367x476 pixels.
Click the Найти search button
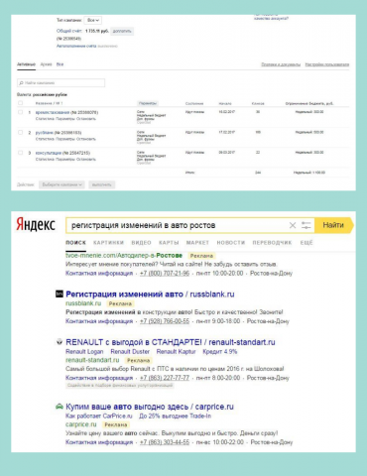click(x=333, y=225)
